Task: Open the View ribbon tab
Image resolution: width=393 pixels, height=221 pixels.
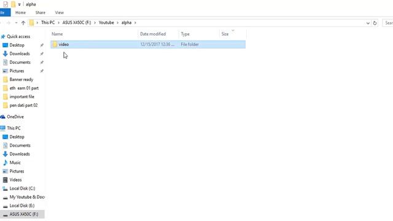Action: point(60,12)
